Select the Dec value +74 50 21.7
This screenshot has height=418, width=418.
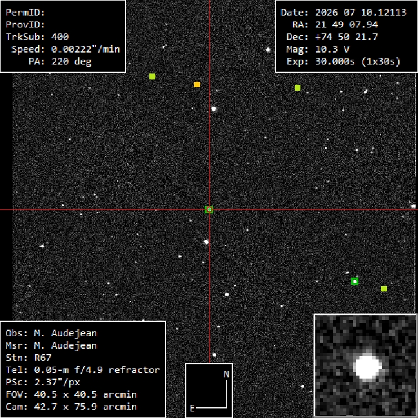click(x=346, y=37)
